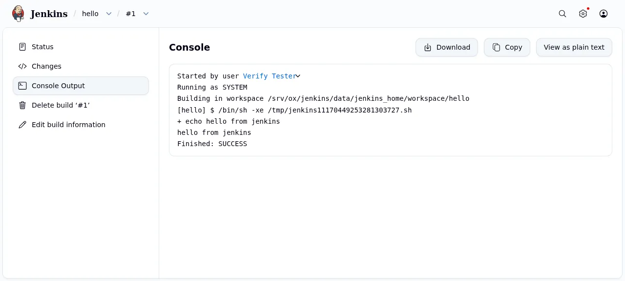Open the Verify Tester user link

(269, 76)
